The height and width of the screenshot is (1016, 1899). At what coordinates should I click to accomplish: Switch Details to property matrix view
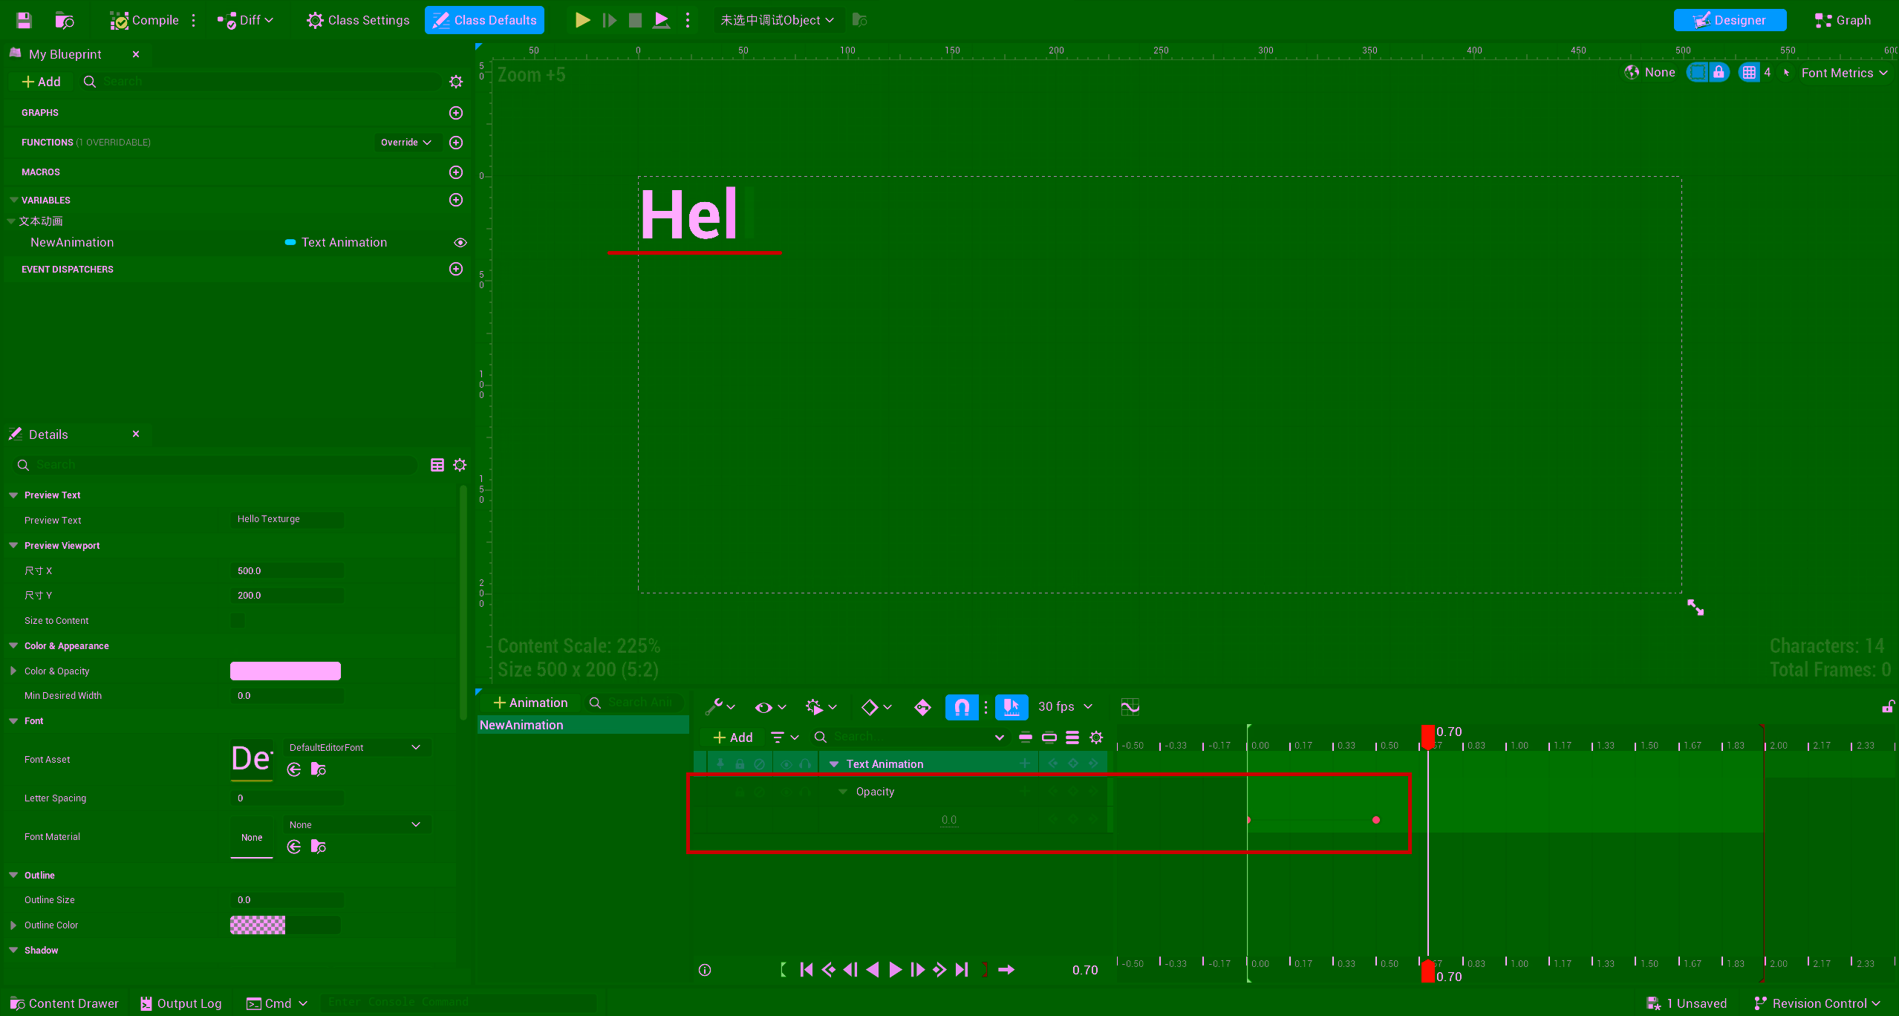437,465
